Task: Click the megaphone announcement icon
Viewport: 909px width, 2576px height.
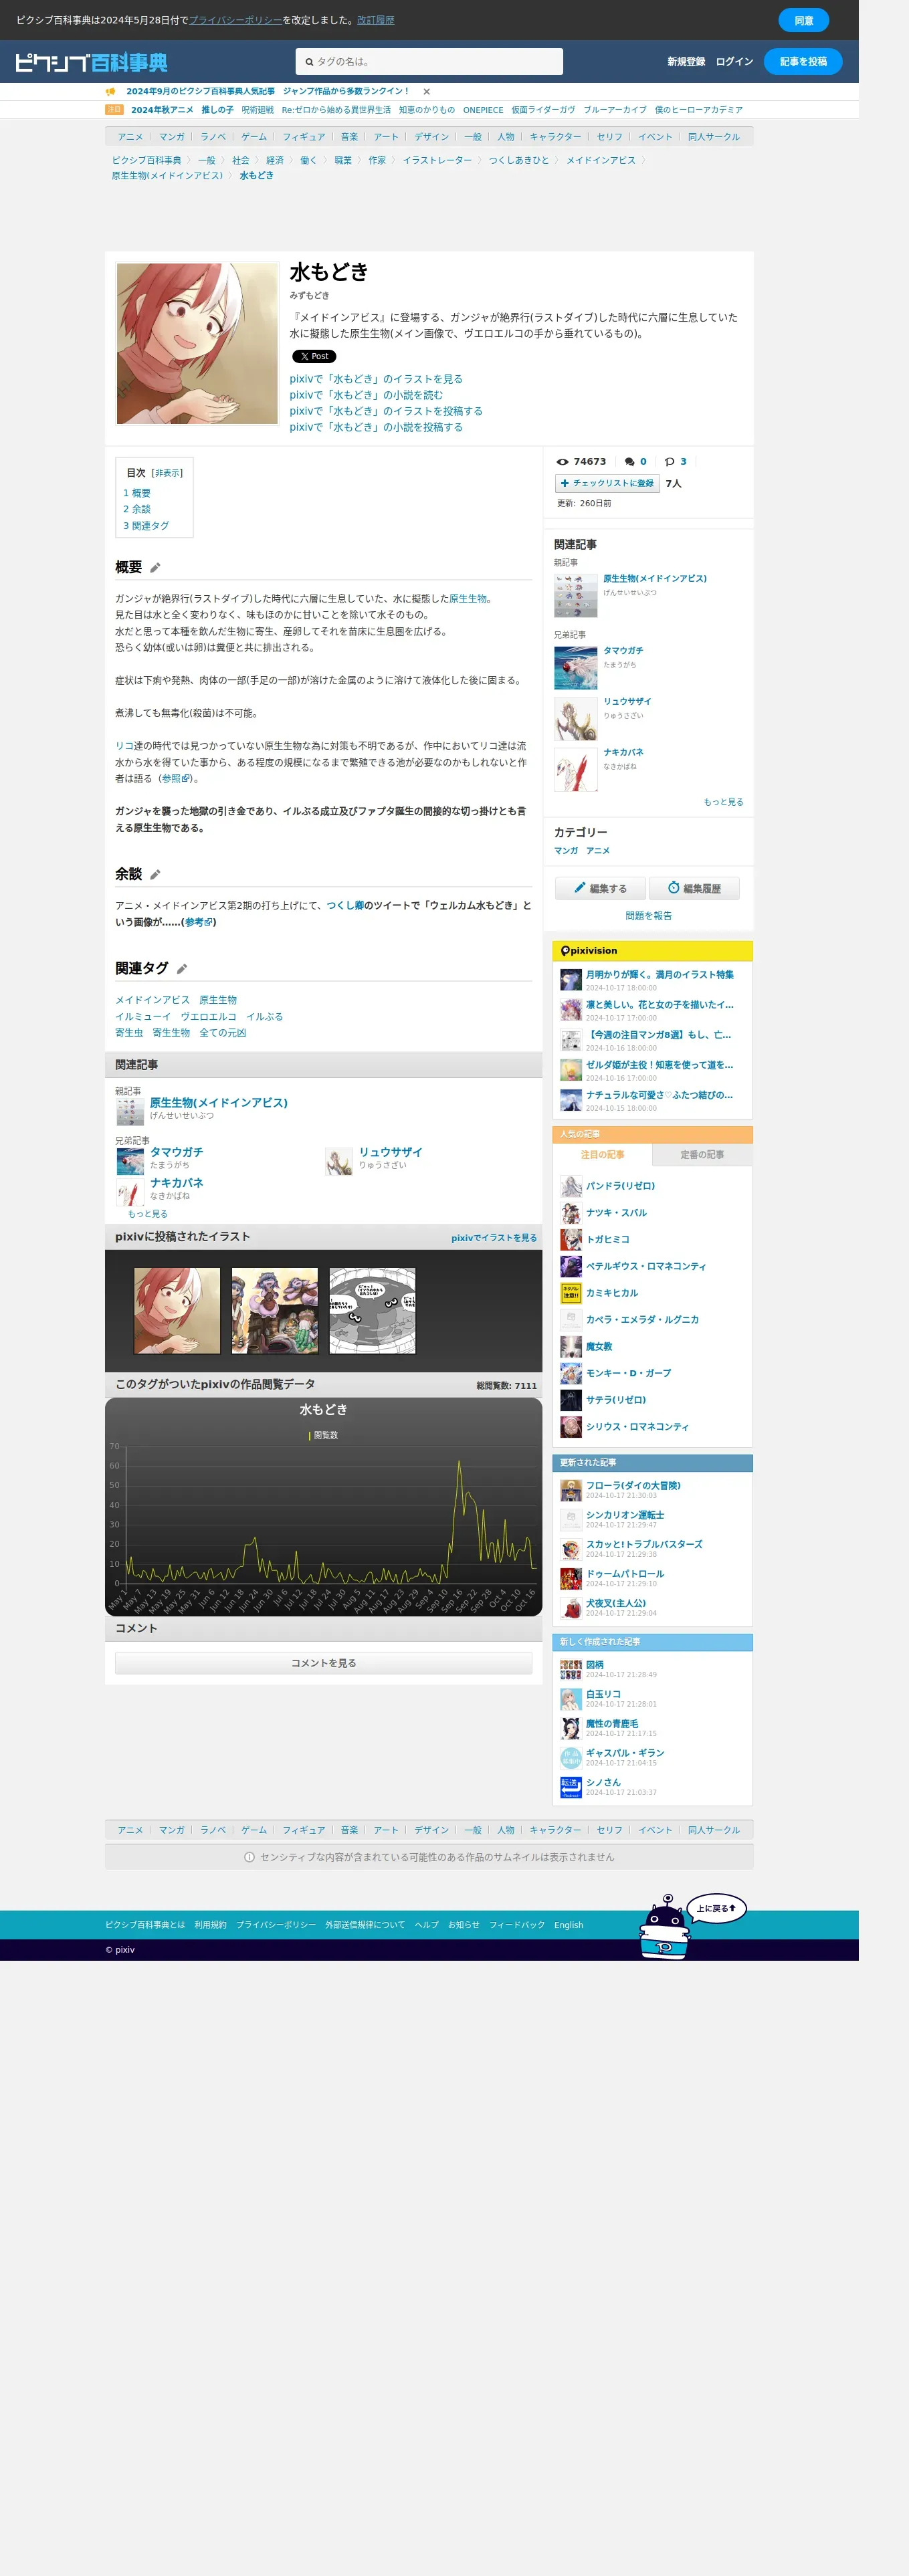Action: click(x=111, y=91)
